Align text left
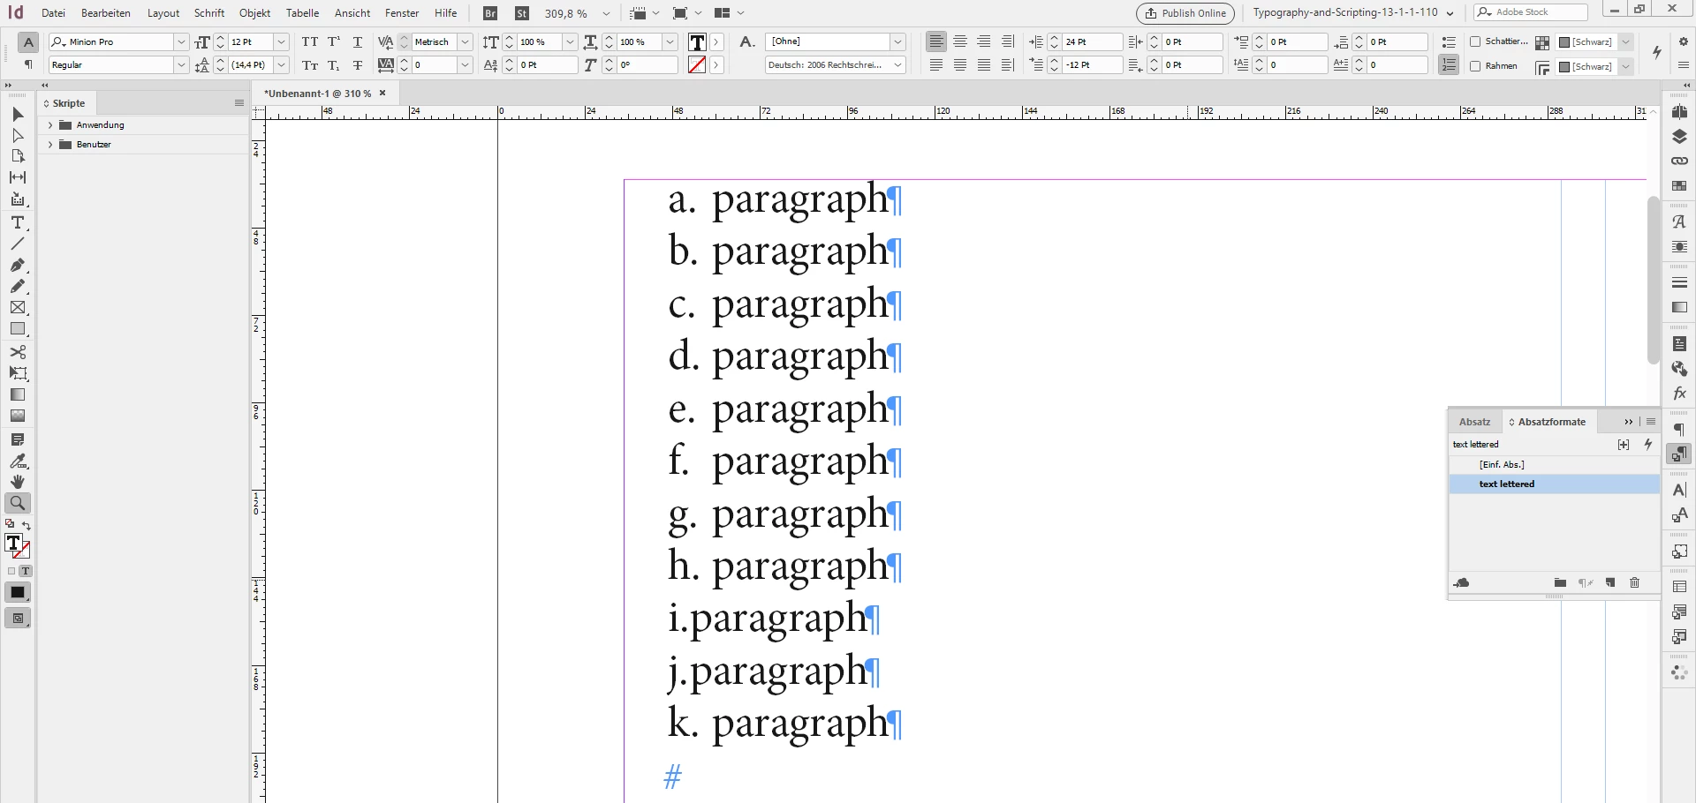Screen dimensions: 1696x803 (x=936, y=41)
